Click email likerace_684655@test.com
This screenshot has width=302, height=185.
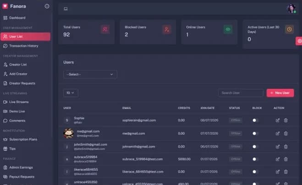tap(143, 172)
